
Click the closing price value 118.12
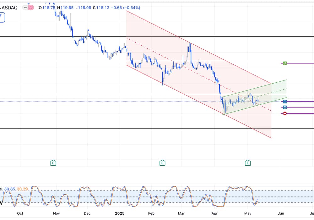[103, 8]
